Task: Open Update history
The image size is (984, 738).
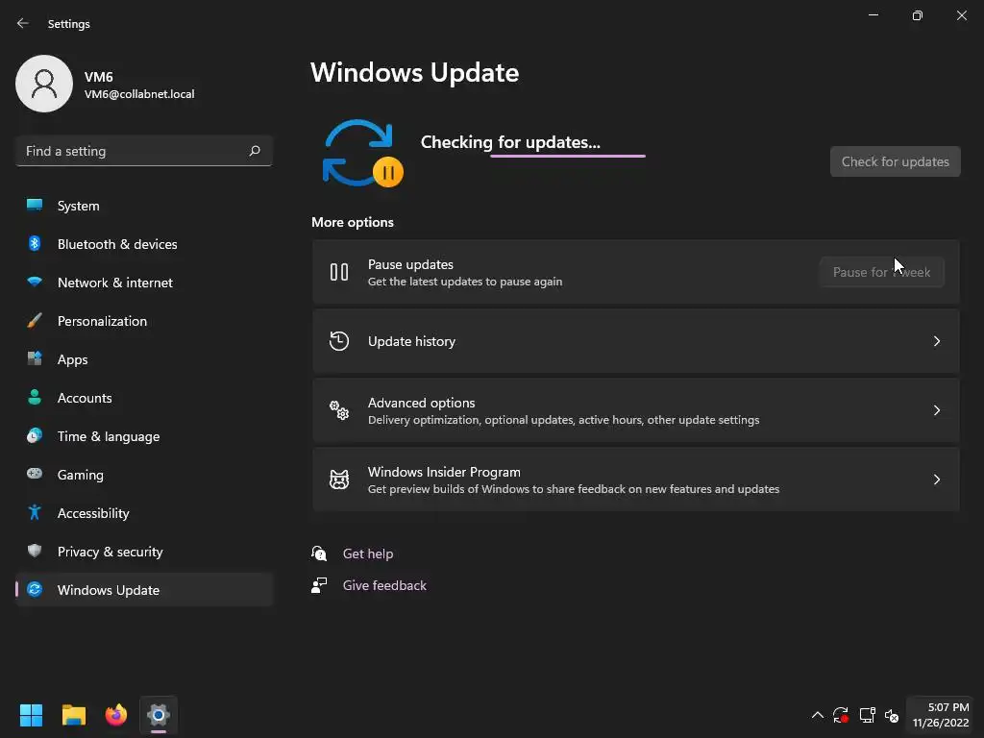Action: point(636,341)
